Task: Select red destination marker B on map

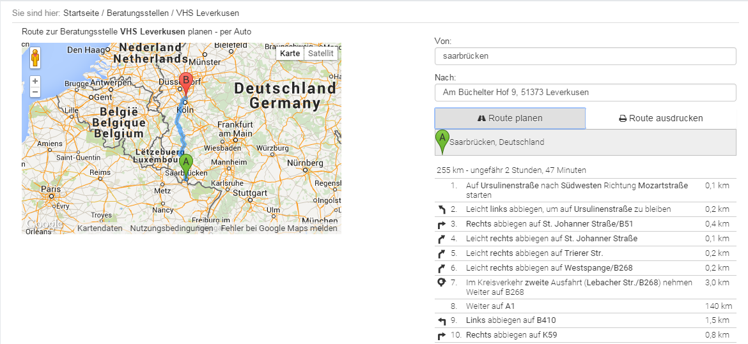Action: [x=185, y=86]
